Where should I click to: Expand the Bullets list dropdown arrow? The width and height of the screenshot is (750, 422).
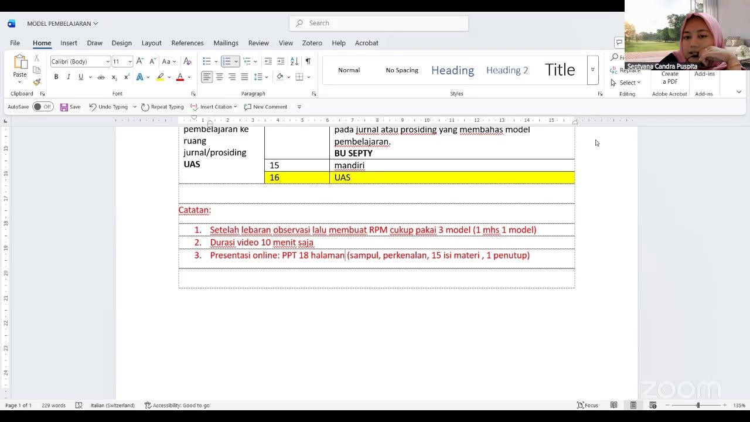click(216, 62)
